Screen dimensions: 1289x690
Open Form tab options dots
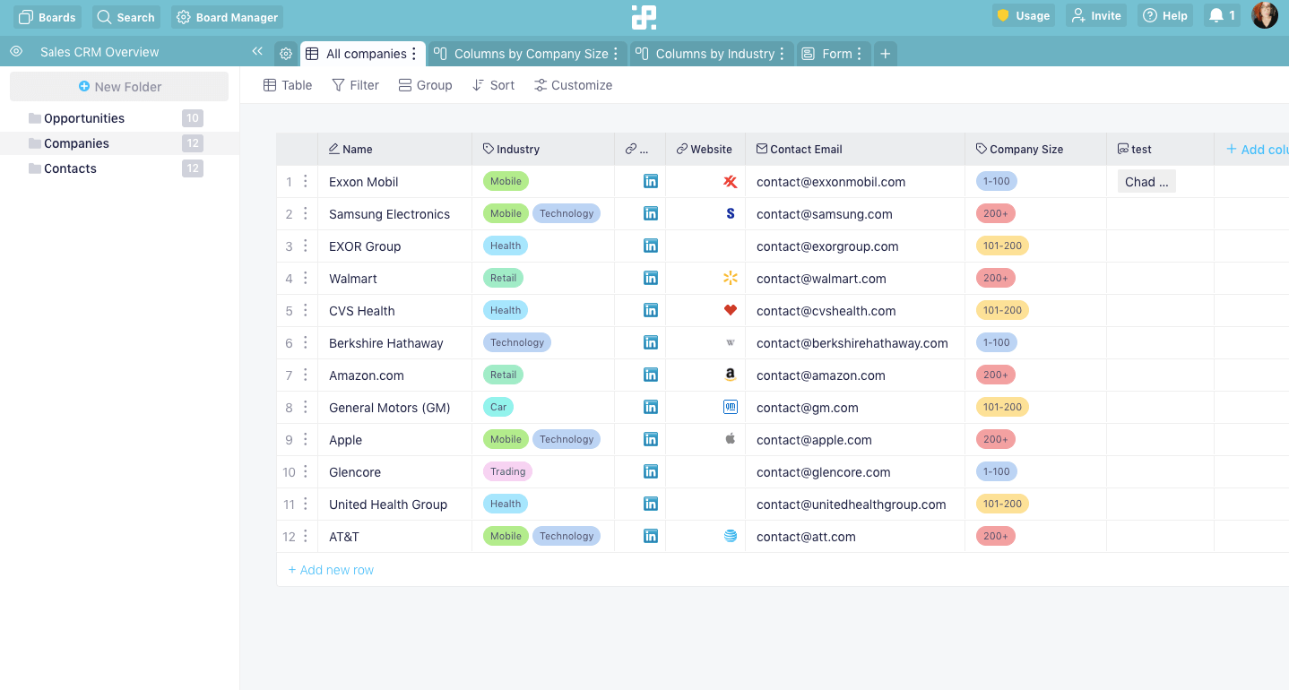tap(859, 54)
